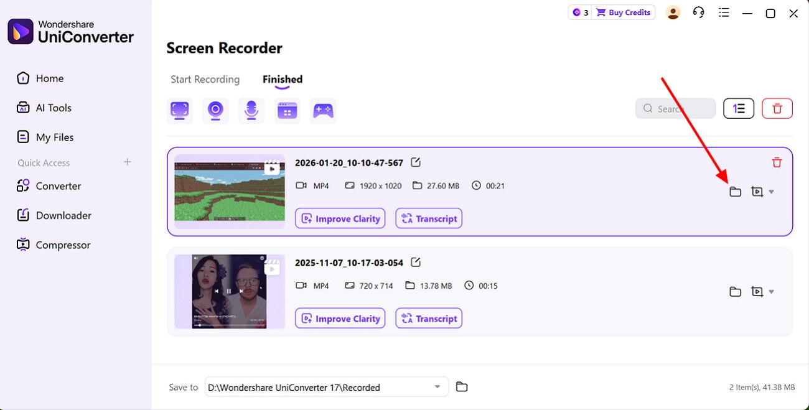Open the 2025-11-07 recording thumbnail
The width and height of the screenshot is (809, 410).
tap(229, 292)
